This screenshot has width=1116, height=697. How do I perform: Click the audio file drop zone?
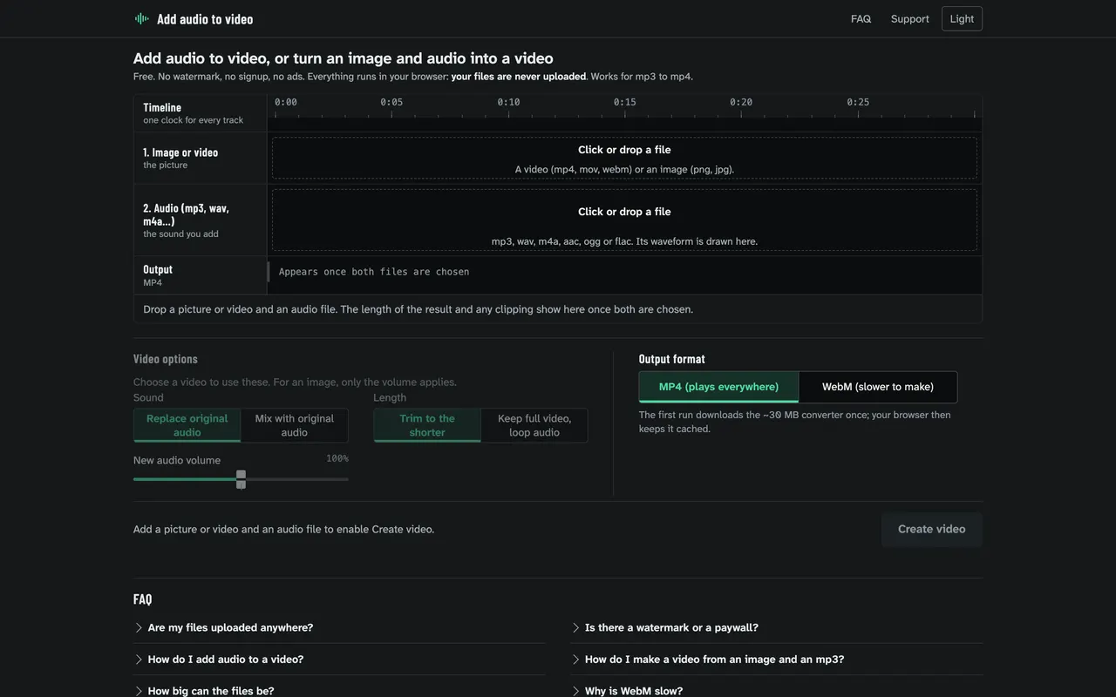point(624,220)
